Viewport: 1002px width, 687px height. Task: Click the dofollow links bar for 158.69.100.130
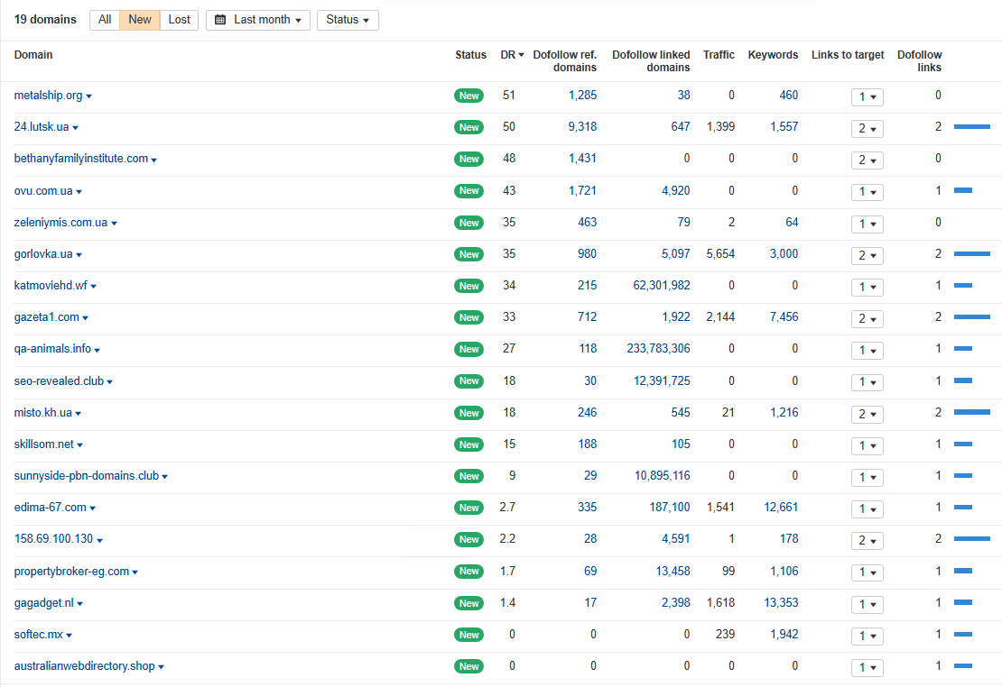click(972, 539)
